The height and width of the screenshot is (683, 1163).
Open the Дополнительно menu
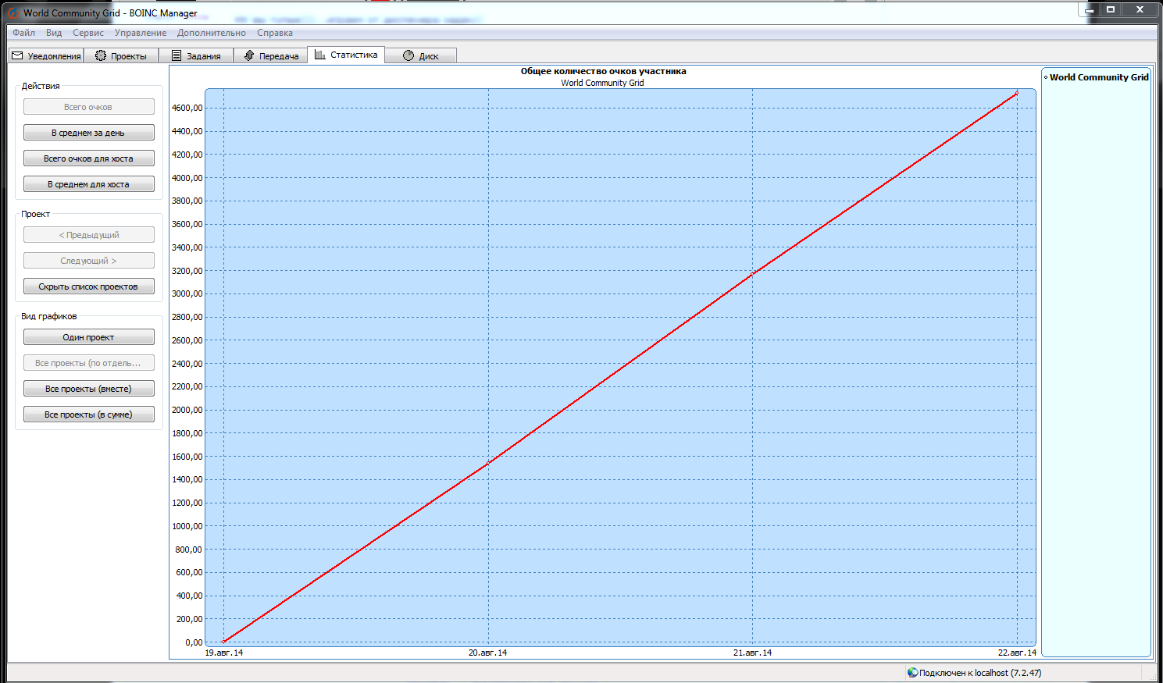pyautogui.click(x=212, y=33)
